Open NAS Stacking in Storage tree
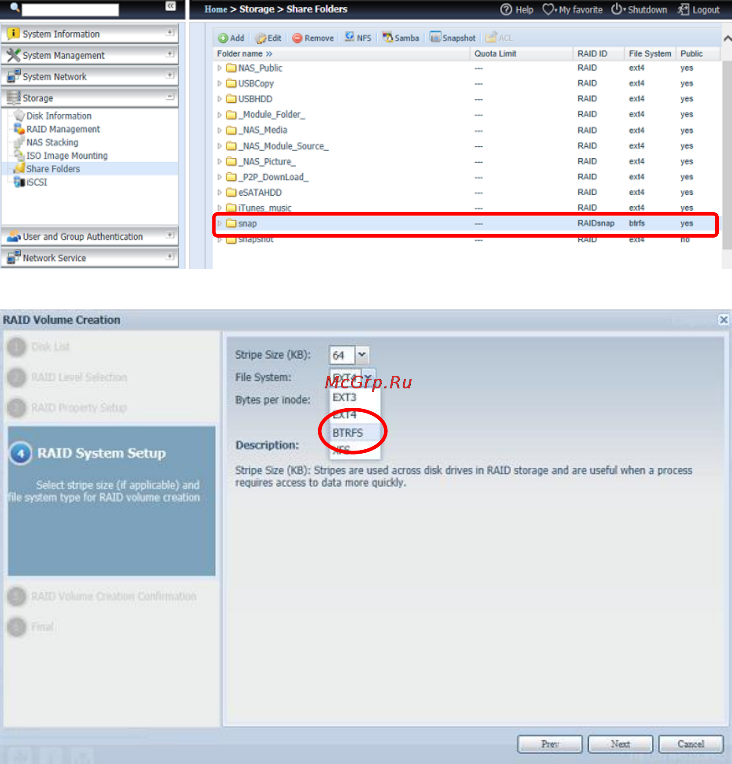The image size is (732, 764). pos(52,142)
